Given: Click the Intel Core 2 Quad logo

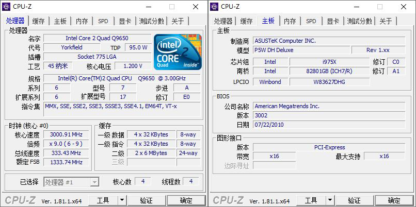Looking at the screenshot, I should (178, 52).
